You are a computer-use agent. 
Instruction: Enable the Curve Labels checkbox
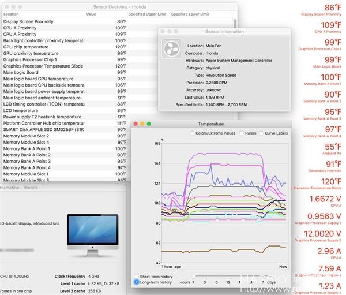click(261, 133)
